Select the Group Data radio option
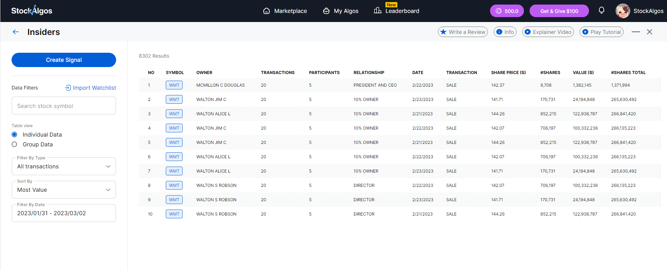The height and width of the screenshot is (270, 667). pos(14,144)
